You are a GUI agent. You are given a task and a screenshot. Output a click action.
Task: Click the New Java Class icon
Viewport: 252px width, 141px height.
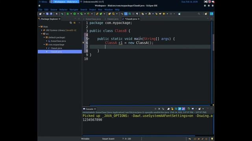pyautogui.click(x=101, y=14)
